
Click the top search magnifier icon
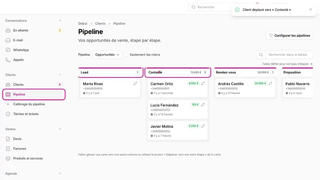click(194, 7)
